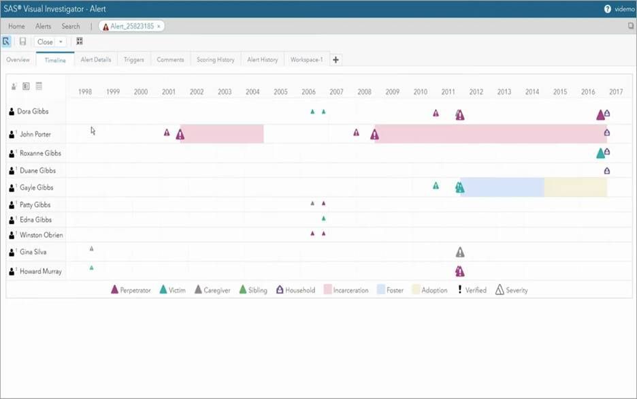The image size is (637, 399).
Task: Click the Perpetrator legend icon
Action: [x=114, y=289]
